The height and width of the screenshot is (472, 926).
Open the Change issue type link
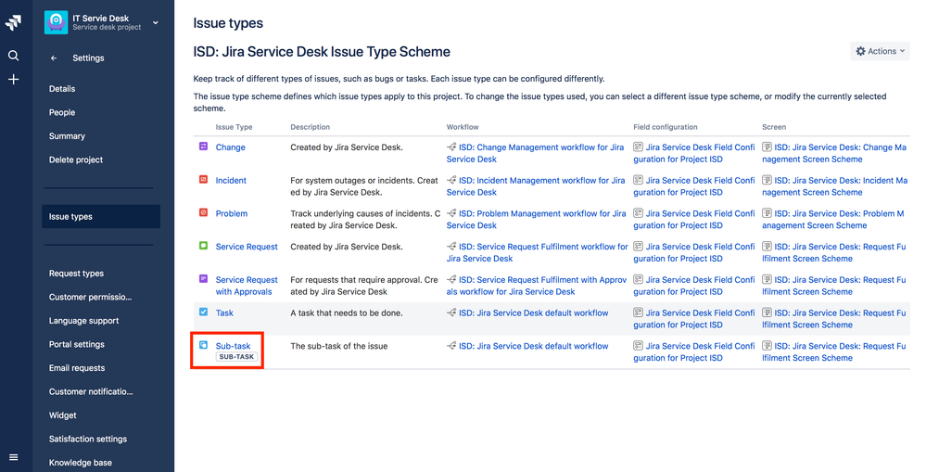[x=230, y=147]
